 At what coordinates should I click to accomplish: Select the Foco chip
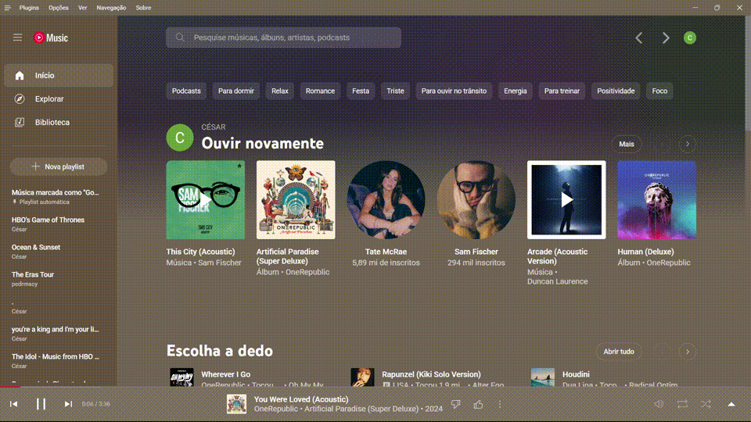[x=659, y=91]
